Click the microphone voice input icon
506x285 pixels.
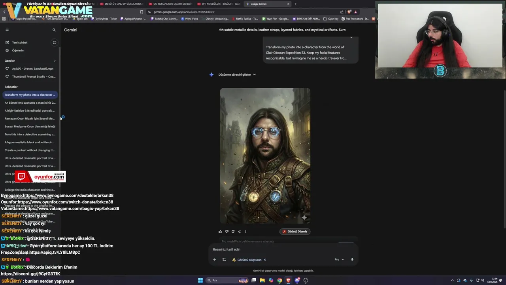pos(352,260)
